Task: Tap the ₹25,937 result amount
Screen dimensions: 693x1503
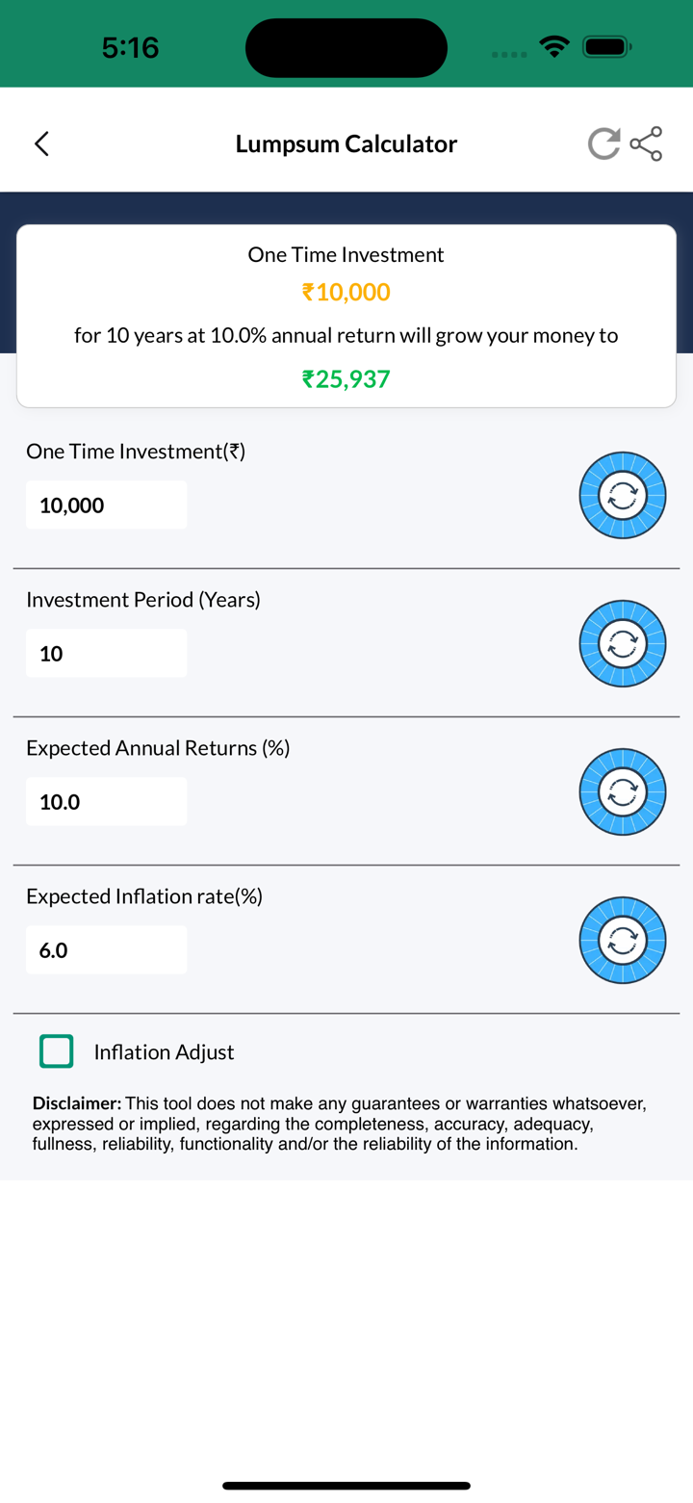Action: coord(346,379)
